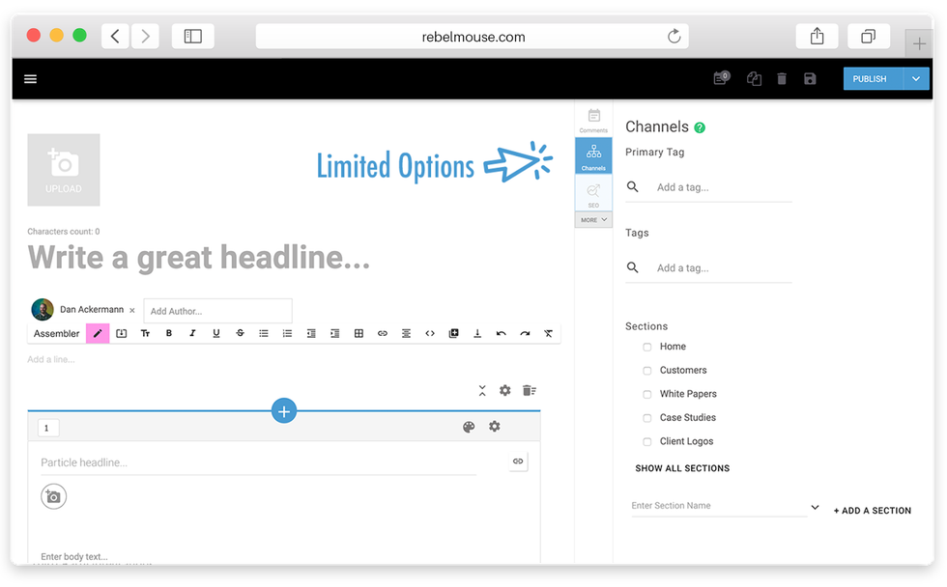Viewport: 947px width, 587px height.
Task: Click the undo arrow icon
Action: 501,333
